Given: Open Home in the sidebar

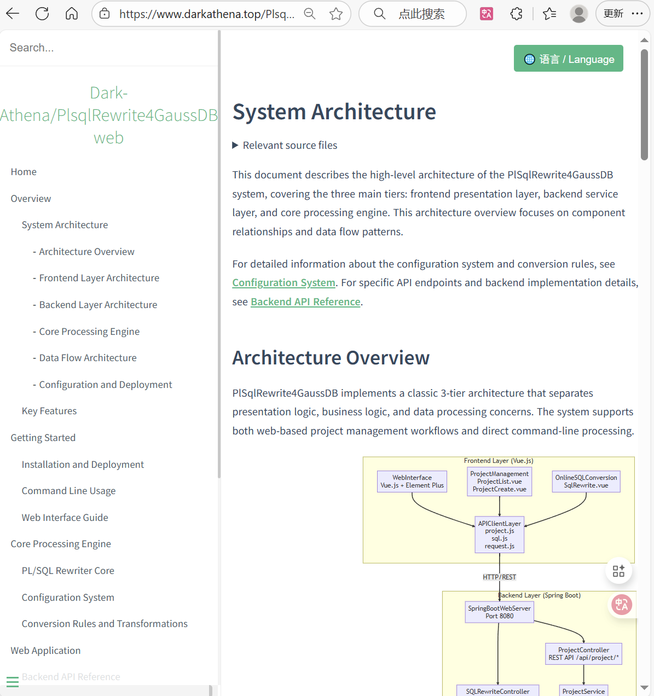Looking at the screenshot, I should (x=24, y=172).
